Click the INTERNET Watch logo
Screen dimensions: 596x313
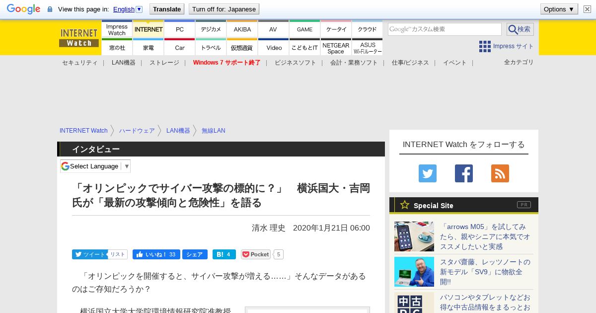[79, 38]
